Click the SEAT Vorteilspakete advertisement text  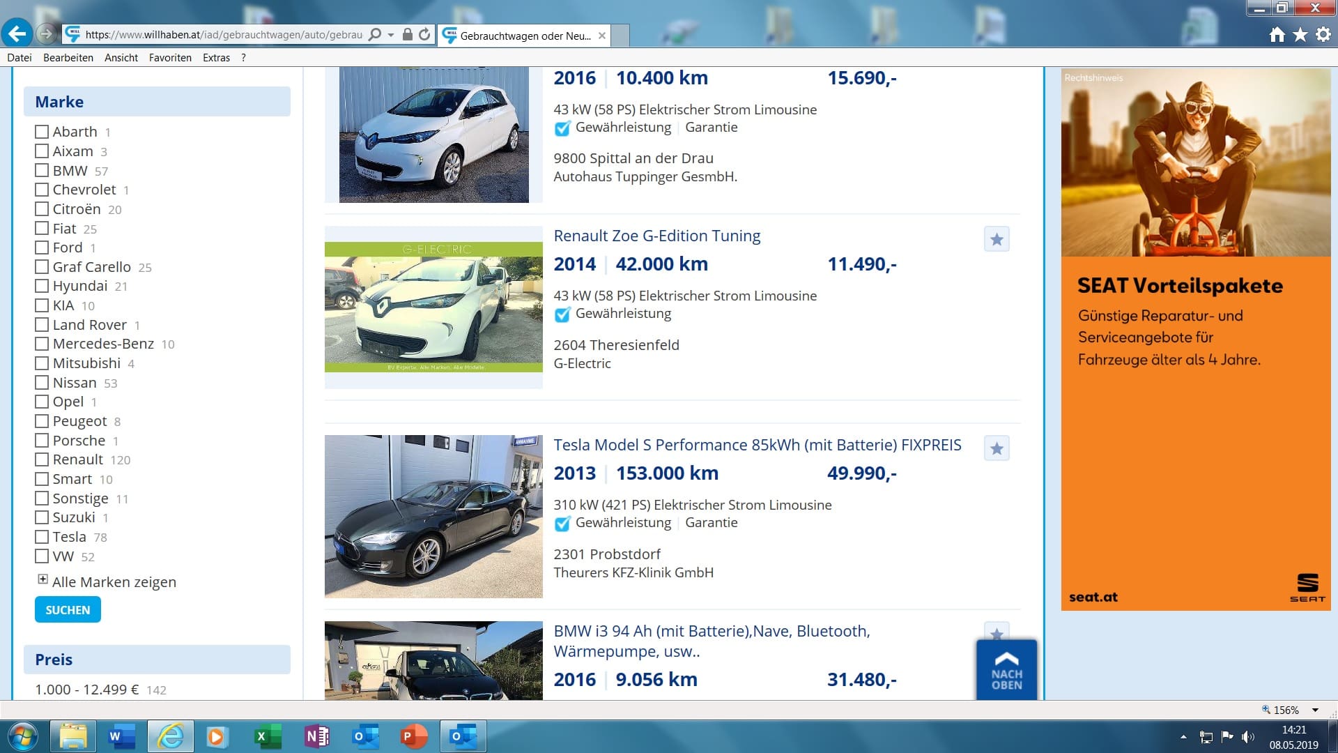point(1180,286)
